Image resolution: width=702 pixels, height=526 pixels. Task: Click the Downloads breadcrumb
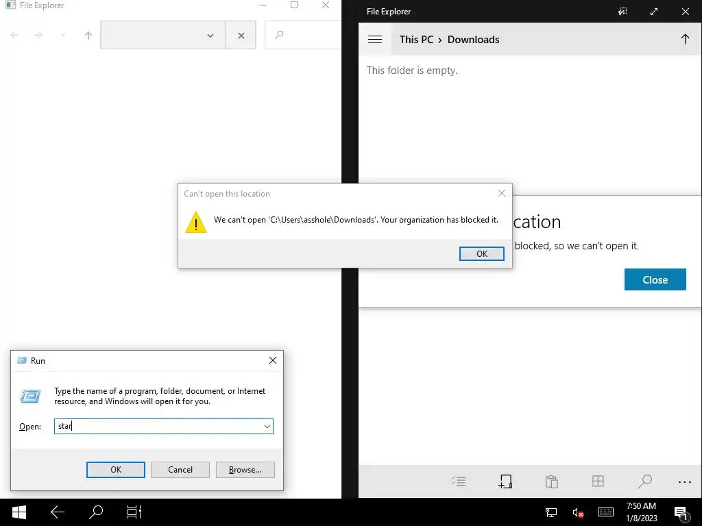[x=473, y=39]
